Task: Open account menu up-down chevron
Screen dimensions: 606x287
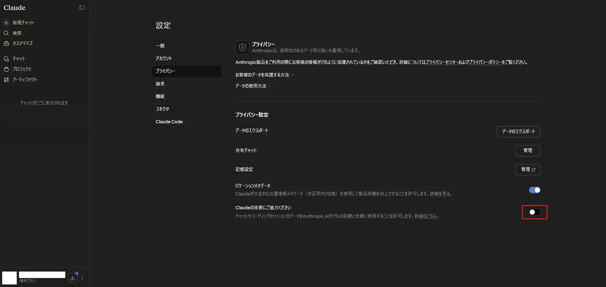Action: click(x=82, y=278)
